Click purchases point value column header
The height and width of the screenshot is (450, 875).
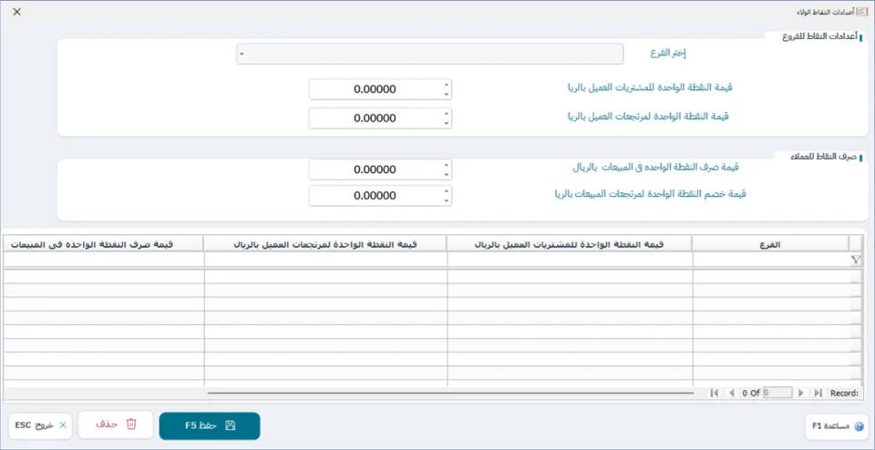coord(569,244)
